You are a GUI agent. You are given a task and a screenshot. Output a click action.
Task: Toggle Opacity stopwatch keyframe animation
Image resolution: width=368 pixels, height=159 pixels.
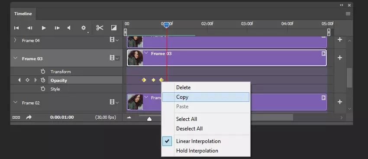coord(43,80)
